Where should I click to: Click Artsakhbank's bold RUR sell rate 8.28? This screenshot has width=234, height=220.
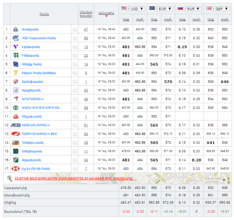coord(196,160)
